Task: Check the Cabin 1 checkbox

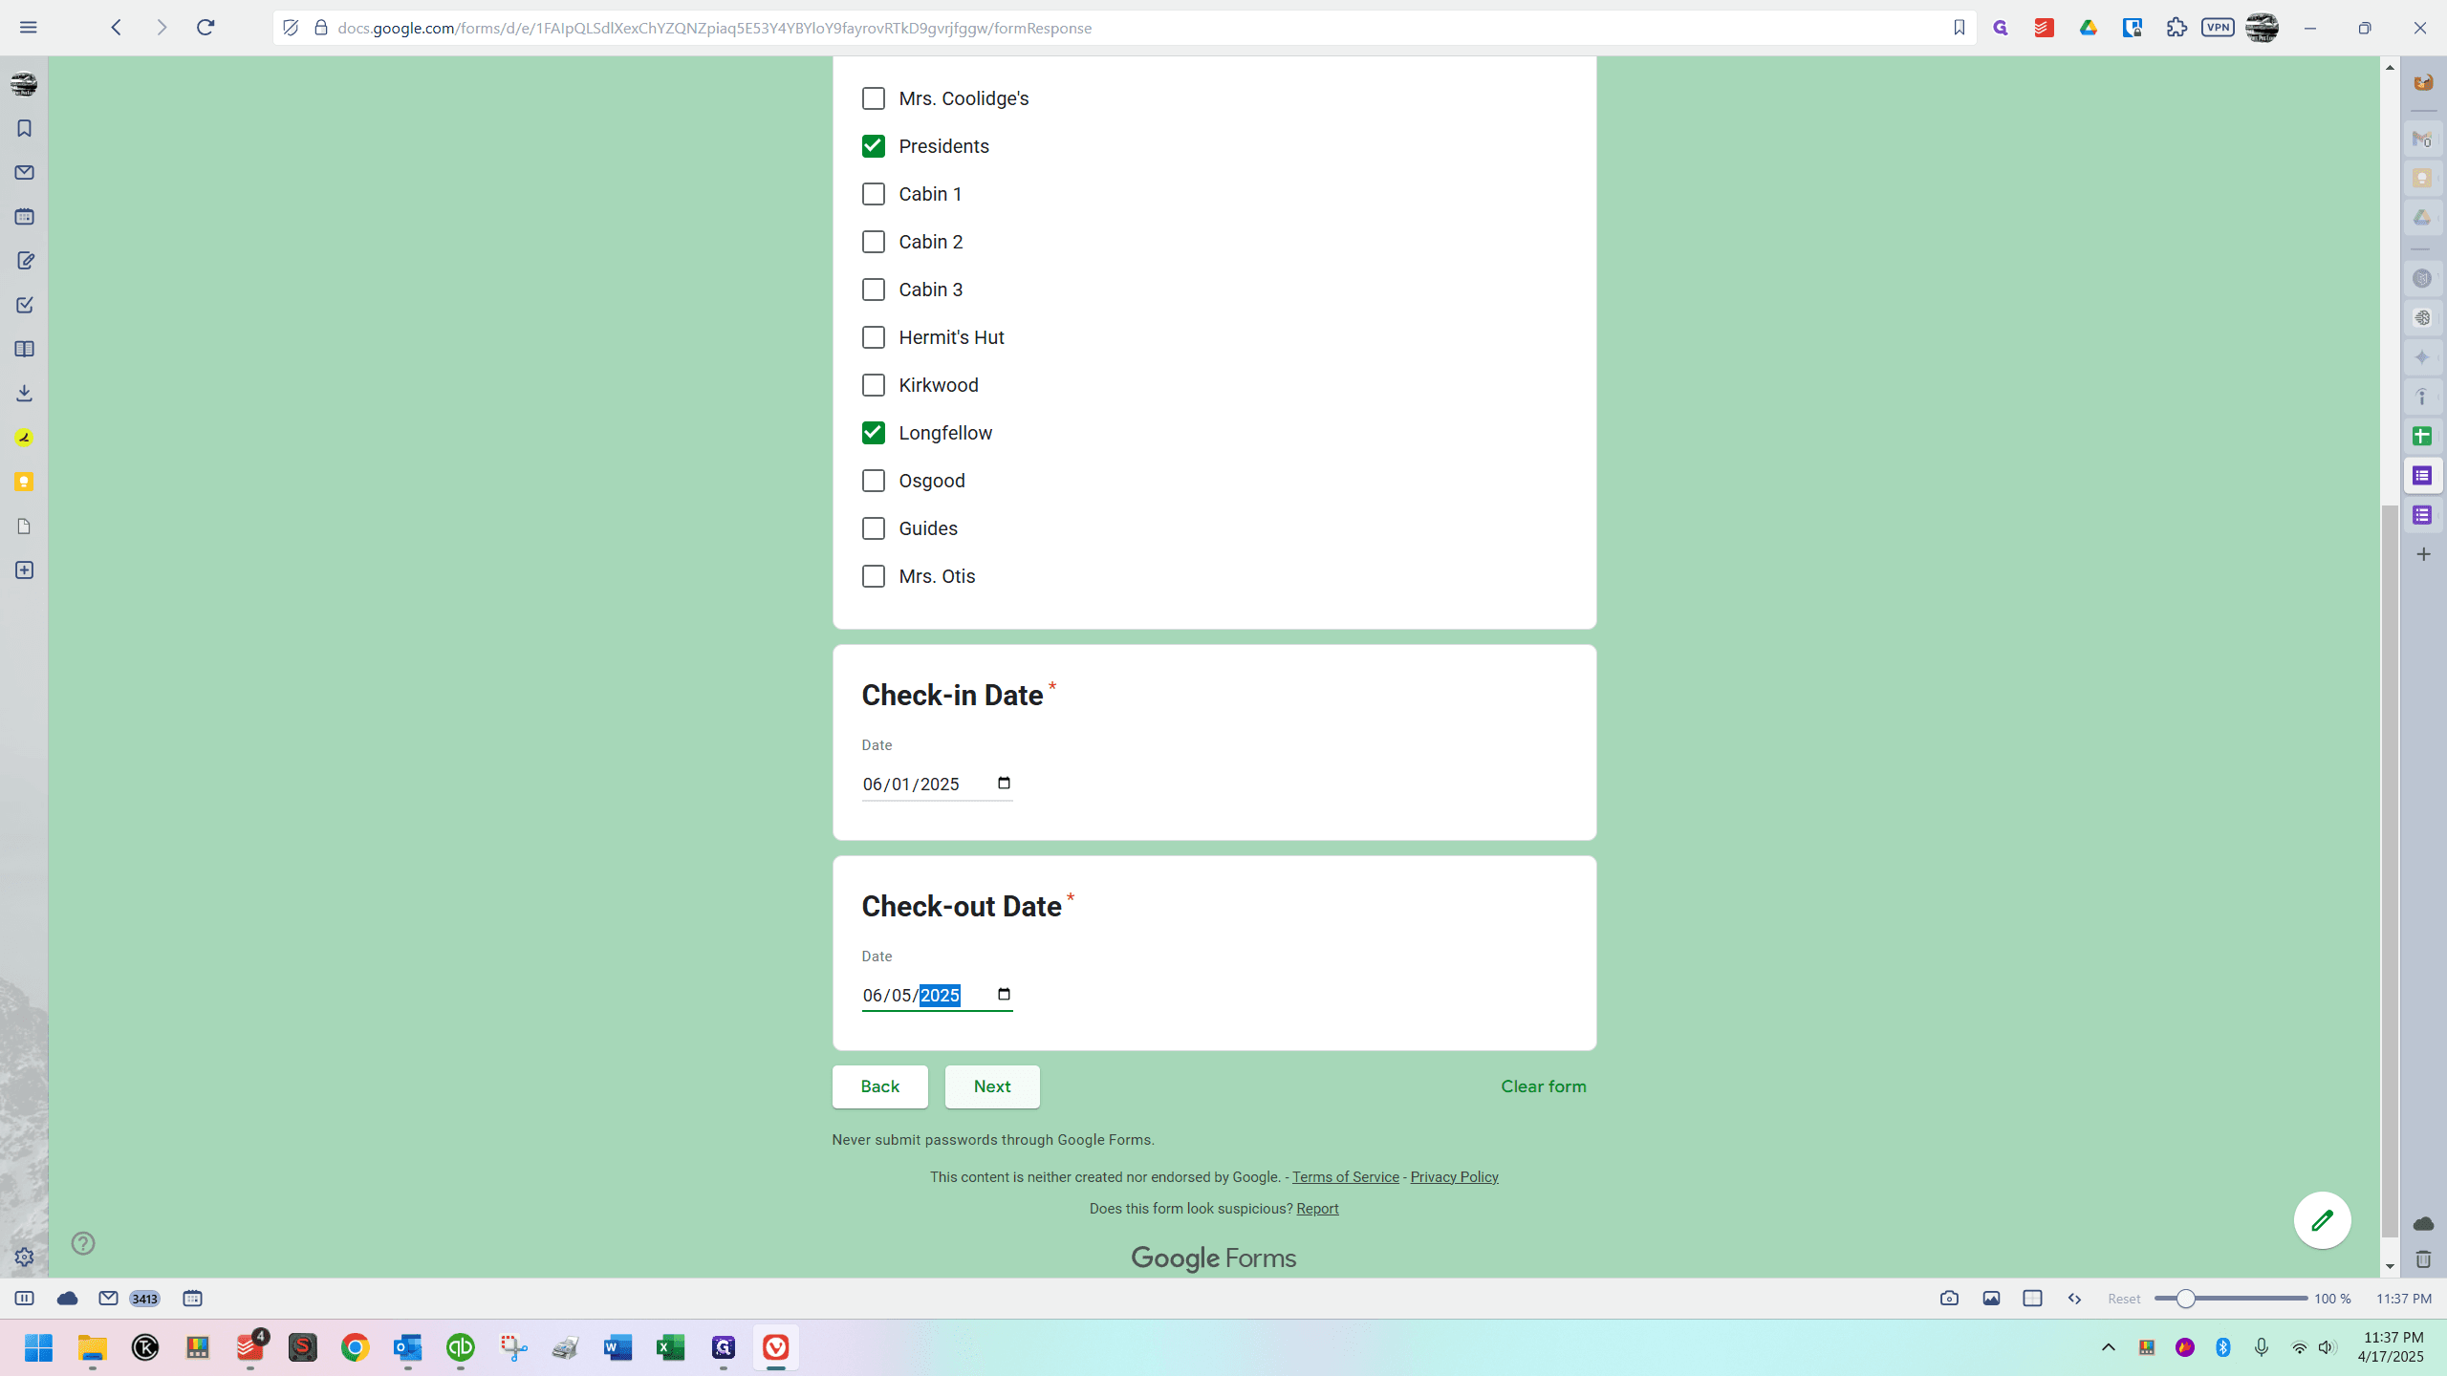Action: click(x=873, y=194)
